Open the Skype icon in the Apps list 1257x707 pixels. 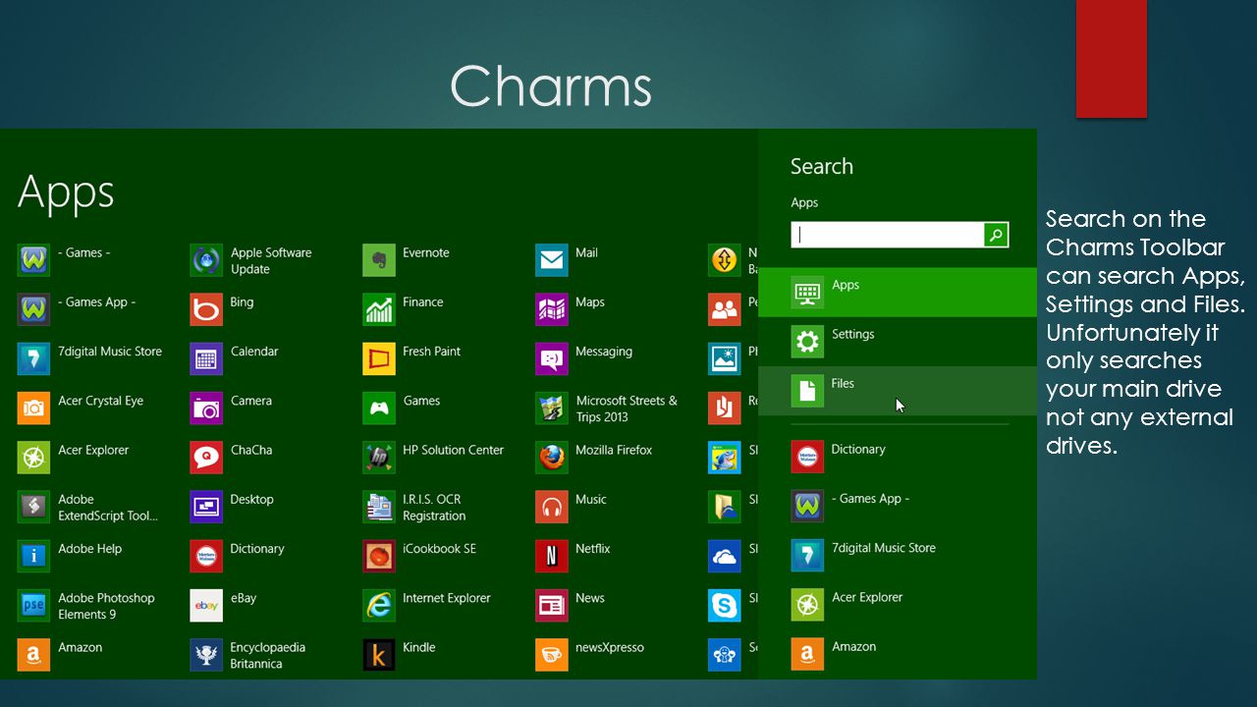(725, 605)
